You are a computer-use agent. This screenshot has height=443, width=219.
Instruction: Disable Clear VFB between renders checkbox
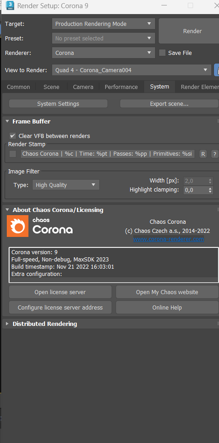click(12, 136)
